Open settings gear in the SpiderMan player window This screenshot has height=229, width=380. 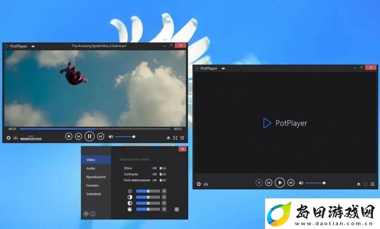tap(8, 138)
